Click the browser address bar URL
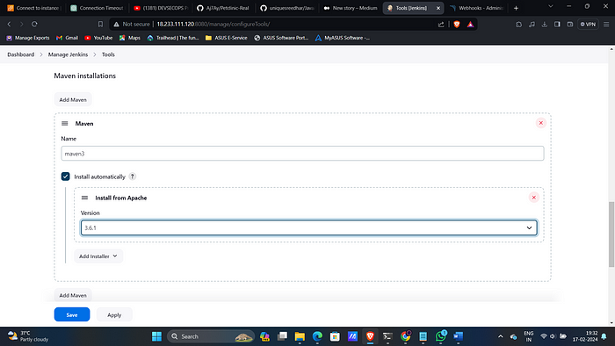 [x=213, y=24]
